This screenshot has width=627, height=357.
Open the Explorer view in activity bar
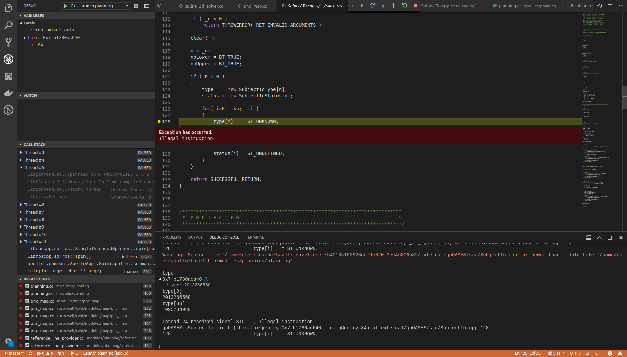tap(8, 8)
